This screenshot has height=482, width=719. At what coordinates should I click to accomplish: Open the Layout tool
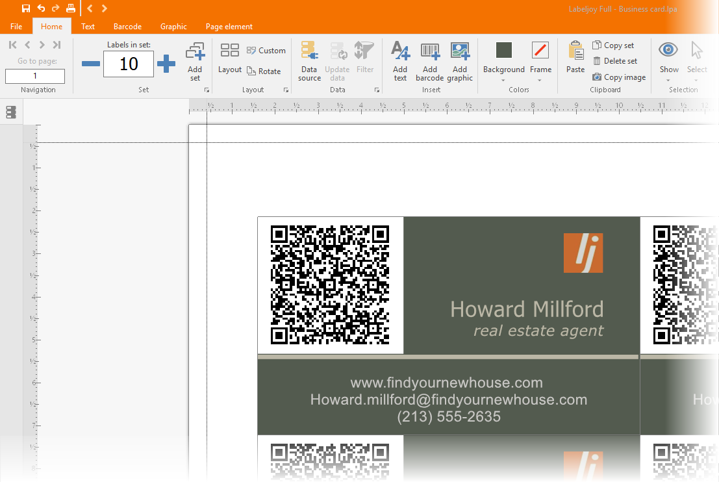coord(230,58)
